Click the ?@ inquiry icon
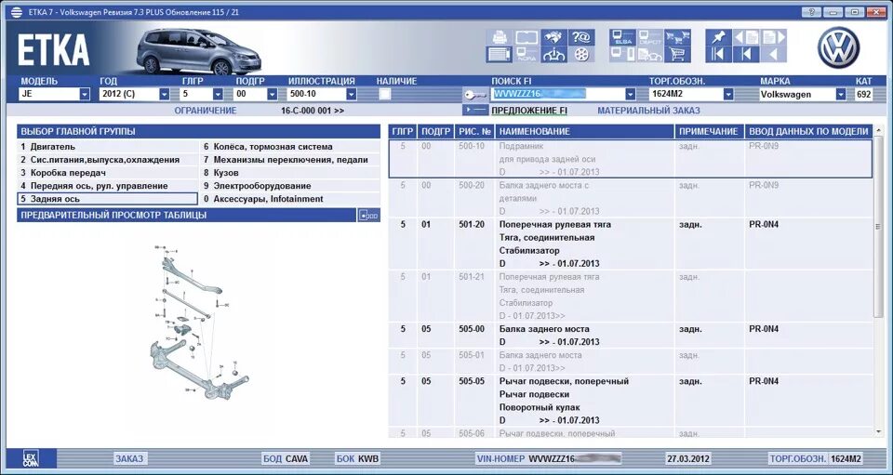 [581, 37]
